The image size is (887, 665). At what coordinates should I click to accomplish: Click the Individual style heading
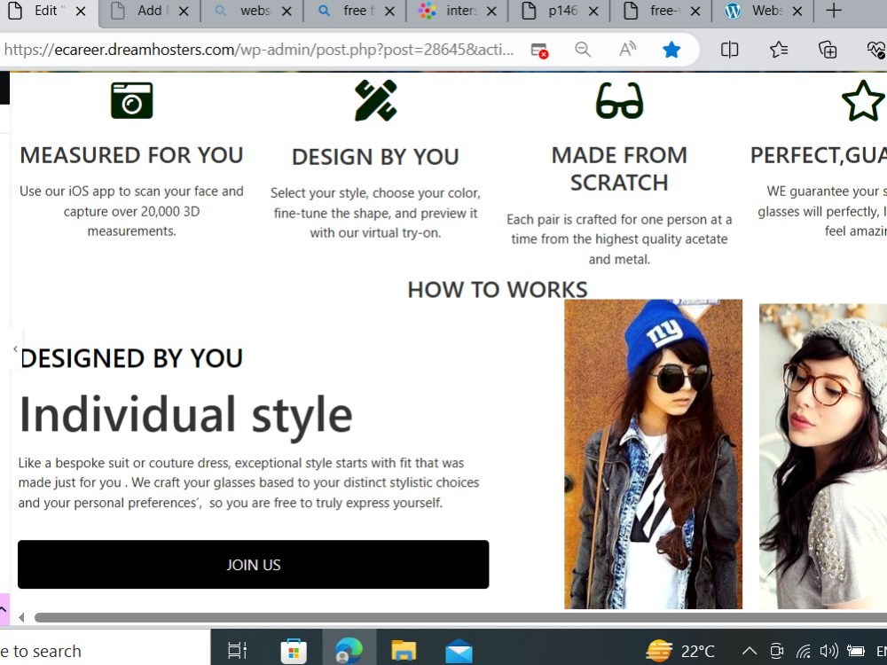tap(185, 415)
